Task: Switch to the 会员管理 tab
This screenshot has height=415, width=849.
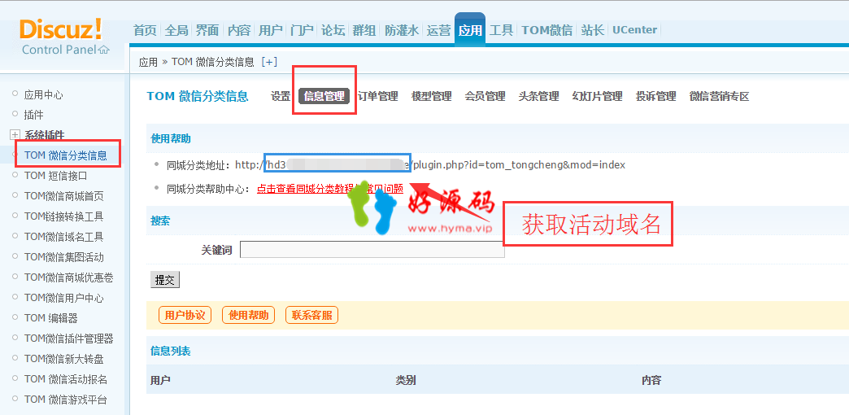Action: click(485, 97)
